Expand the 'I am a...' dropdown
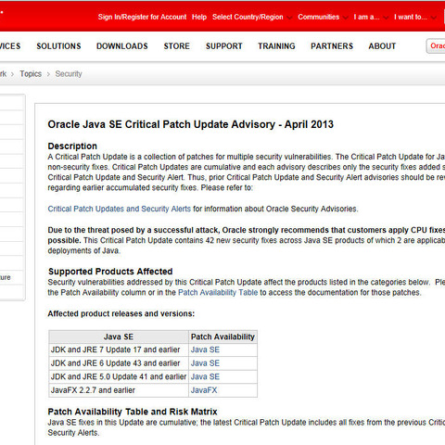The width and height of the screenshot is (445, 445). (371, 17)
